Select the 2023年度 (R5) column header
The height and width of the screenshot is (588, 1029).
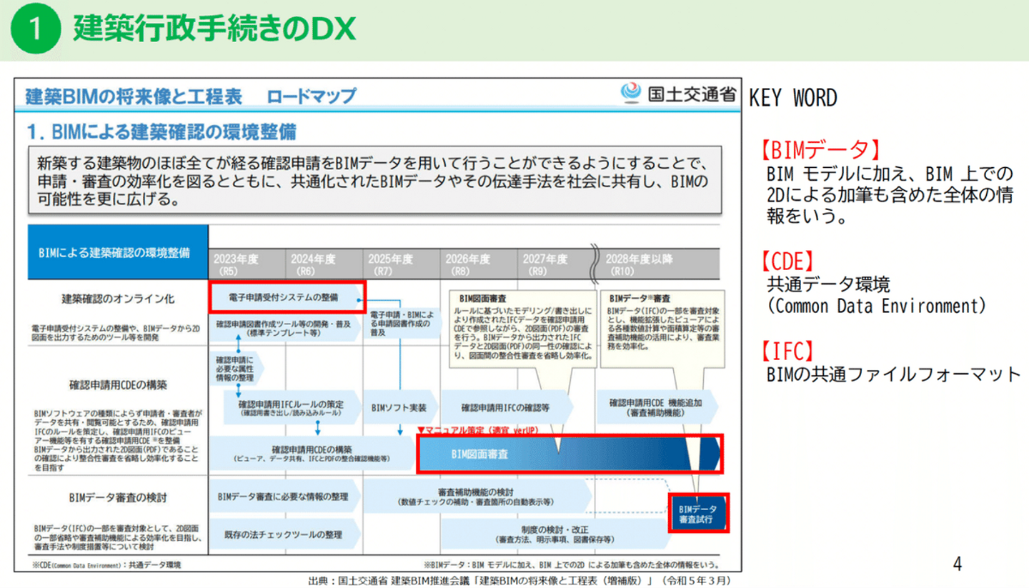tap(247, 265)
